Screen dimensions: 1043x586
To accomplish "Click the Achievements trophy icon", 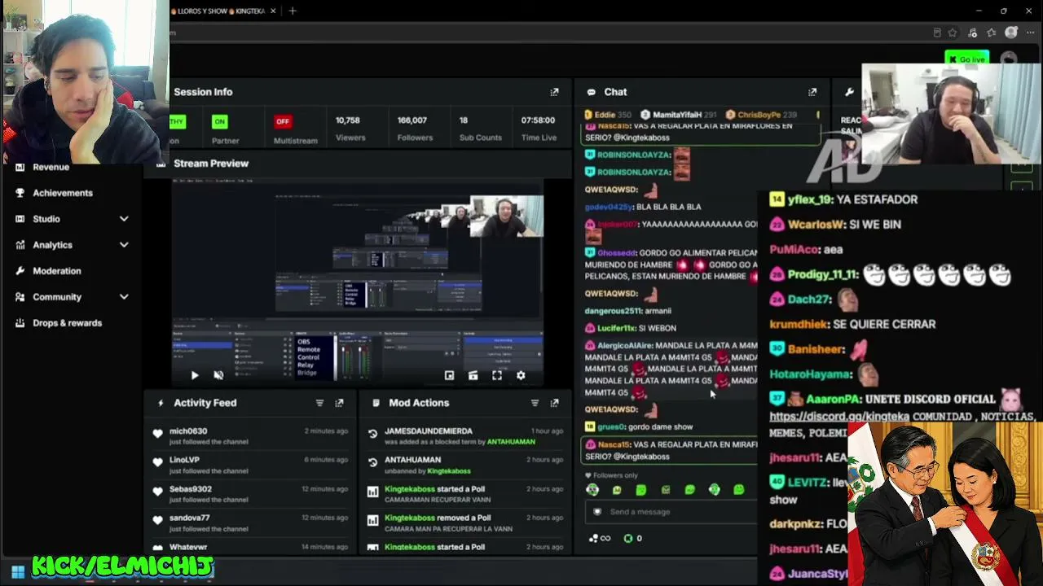I will (x=20, y=193).
